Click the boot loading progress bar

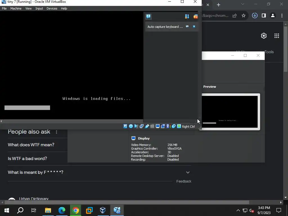pyautogui.click(x=27, y=108)
